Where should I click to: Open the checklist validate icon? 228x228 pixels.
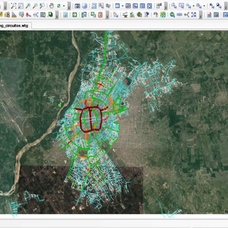point(65,15)
